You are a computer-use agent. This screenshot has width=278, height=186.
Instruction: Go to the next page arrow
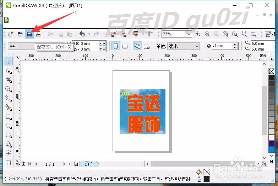coord(64,164)
